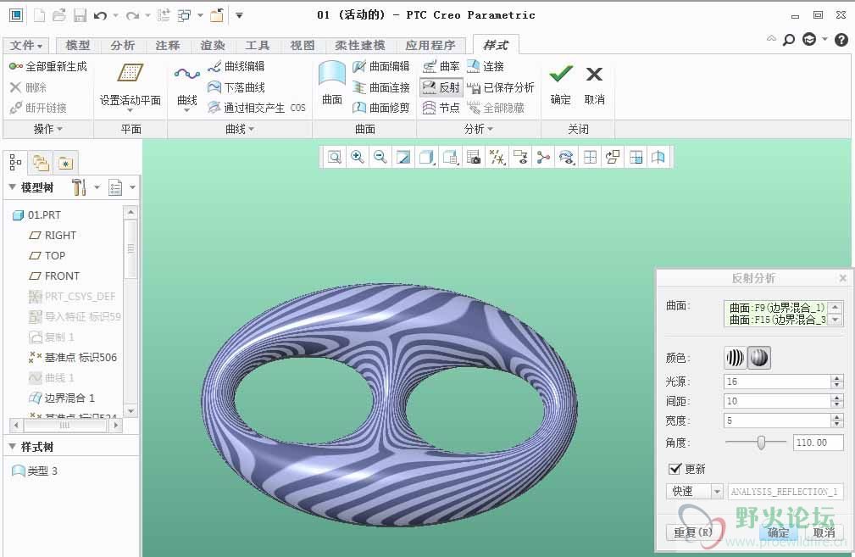Open the favorites tab icon in navigator
This screenshot has height=557, width=855.
[x=65, y=163]
